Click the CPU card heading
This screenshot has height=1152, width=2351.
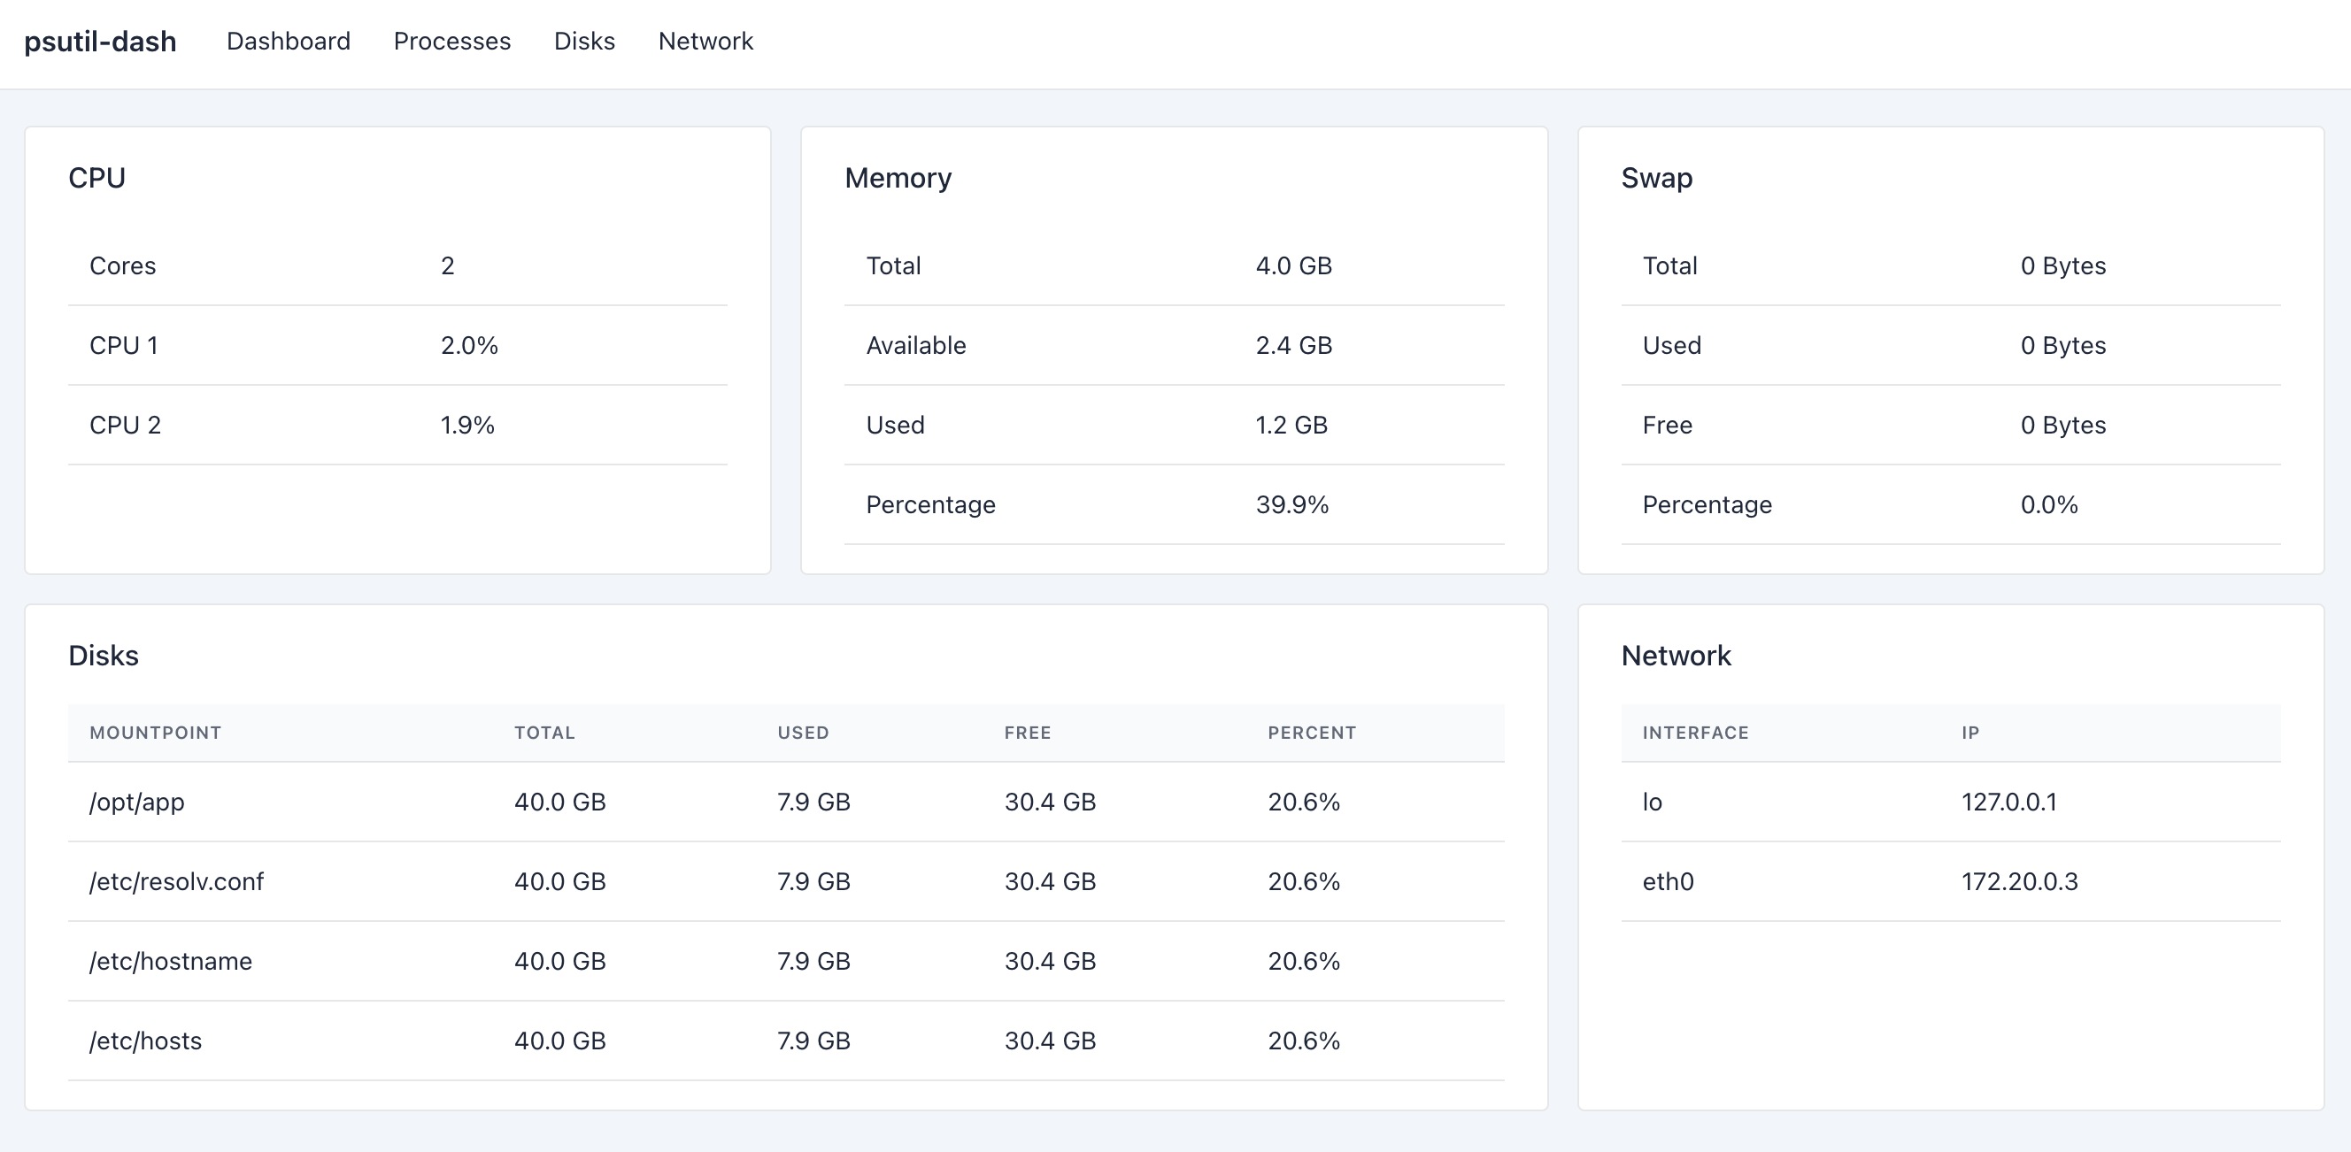[x=96, y=178]
